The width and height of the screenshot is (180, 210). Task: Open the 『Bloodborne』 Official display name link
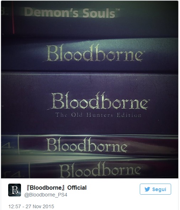[56, 188]
